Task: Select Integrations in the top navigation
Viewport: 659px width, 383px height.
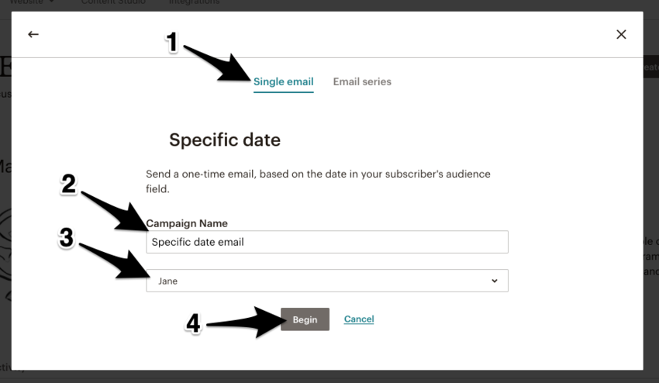Action: (194, 3)
